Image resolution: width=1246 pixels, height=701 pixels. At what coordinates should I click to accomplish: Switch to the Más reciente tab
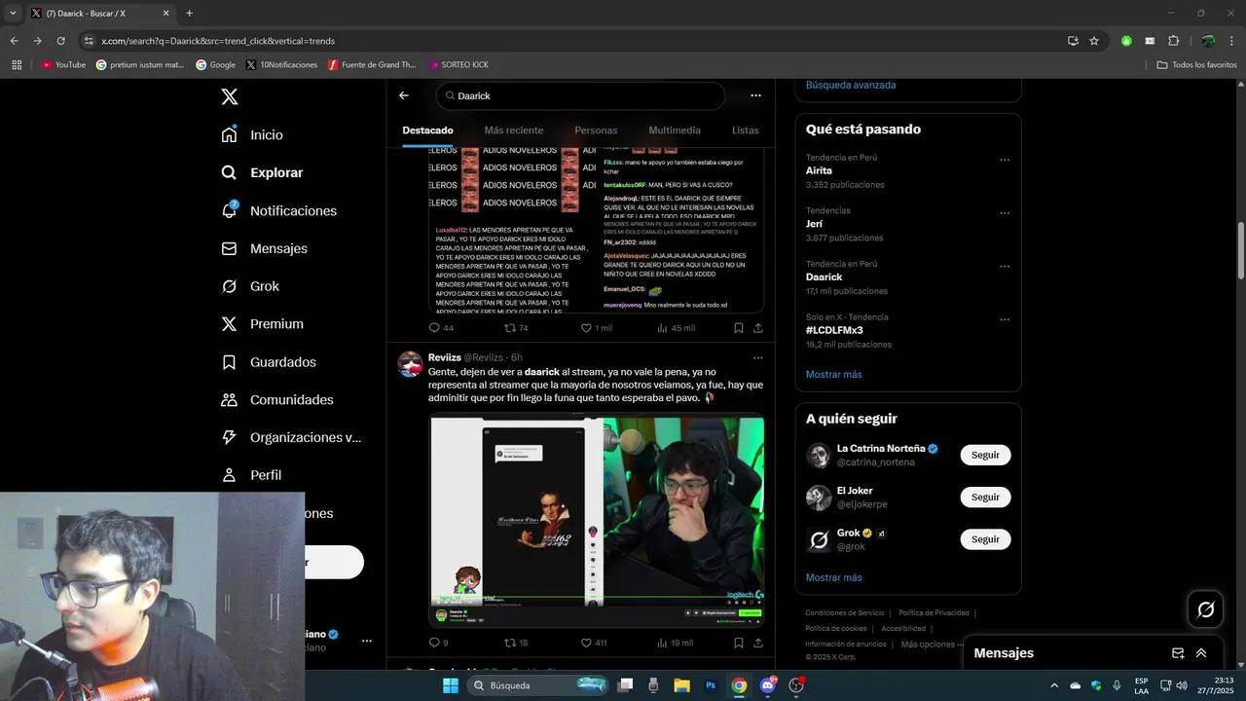514,130
